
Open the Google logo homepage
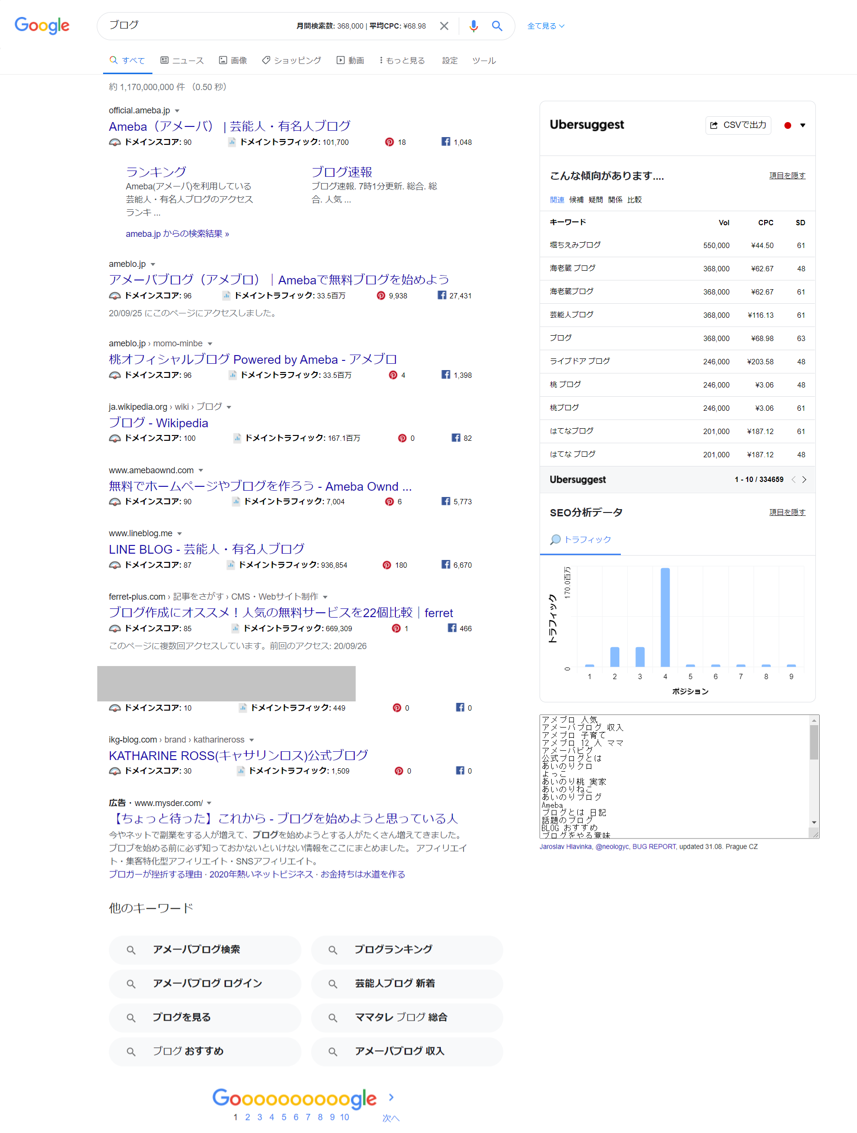42,25
